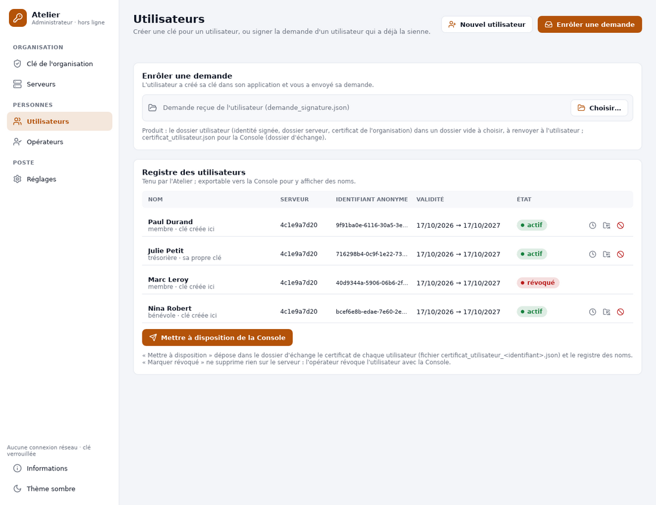This screenshot has height=505, width=656.
Task: Click the actif badge for Nina Robert
Action: 532,312
